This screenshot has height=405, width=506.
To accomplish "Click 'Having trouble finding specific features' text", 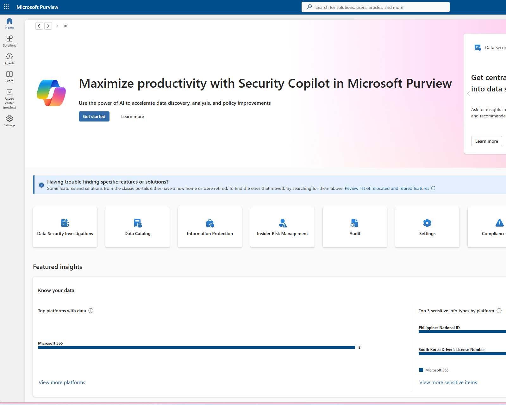I will click(108, 182).
